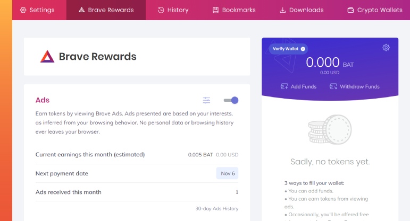
Task: Click the Settings gear icon in nav bar
Action: 23,10
